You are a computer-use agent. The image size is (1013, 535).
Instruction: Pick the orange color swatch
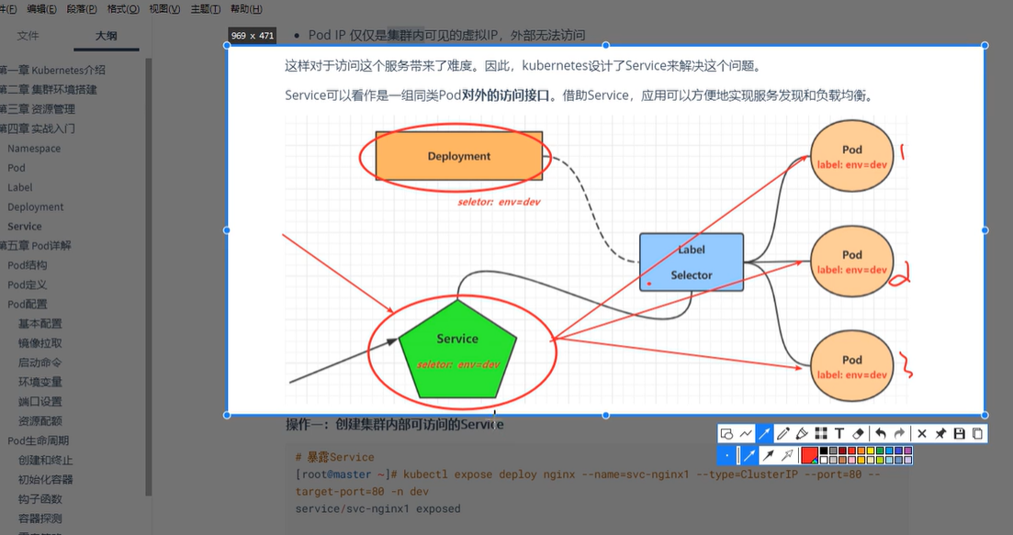click(861, 451)
